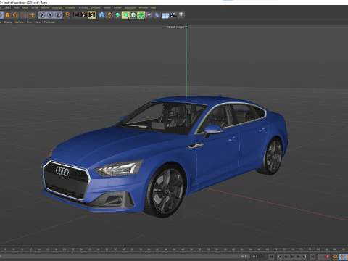
Task: Go to start of animation
Action: click(x=271, y=257)
